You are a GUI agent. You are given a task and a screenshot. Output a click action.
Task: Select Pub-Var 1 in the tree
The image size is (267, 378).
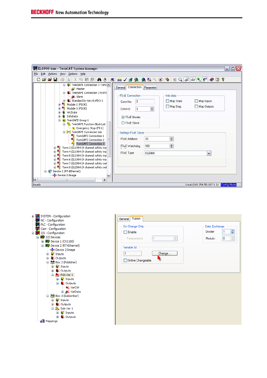coord(67,275)
